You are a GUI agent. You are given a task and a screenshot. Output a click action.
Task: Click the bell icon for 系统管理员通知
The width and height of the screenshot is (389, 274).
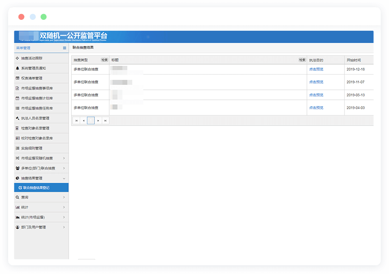coord(18,68)
